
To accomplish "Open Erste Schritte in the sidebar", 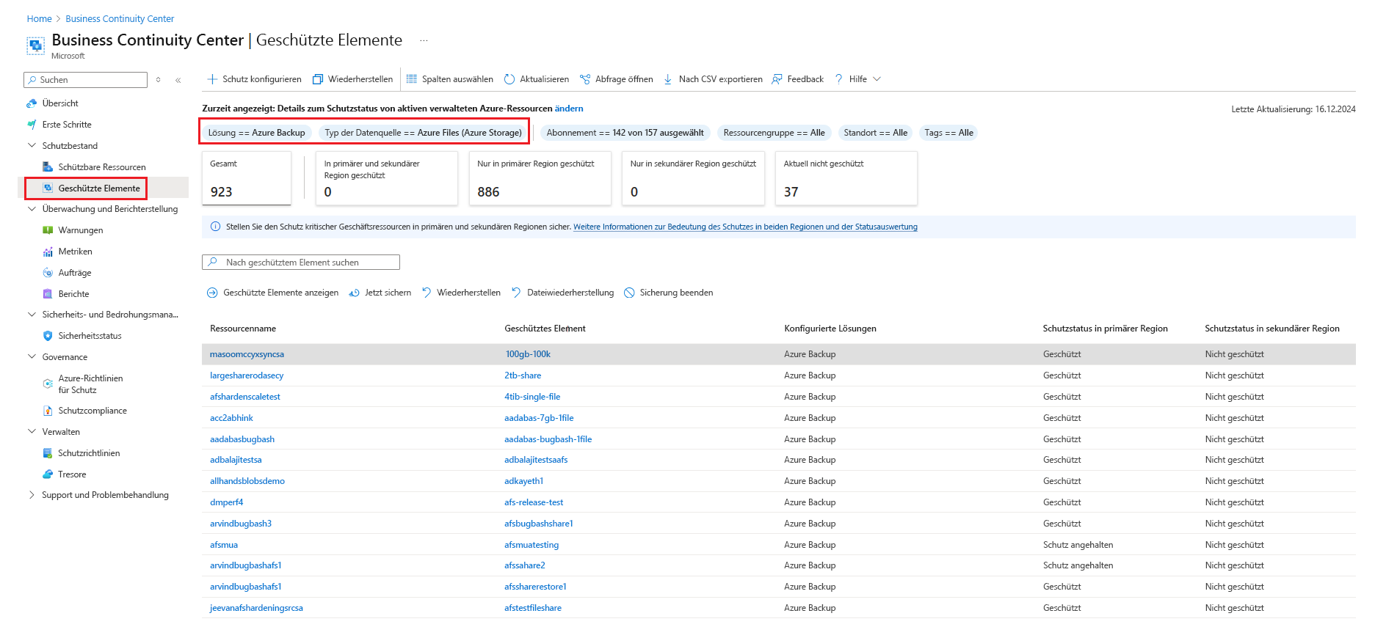I will pyautogui.click(x=67, y=125).
